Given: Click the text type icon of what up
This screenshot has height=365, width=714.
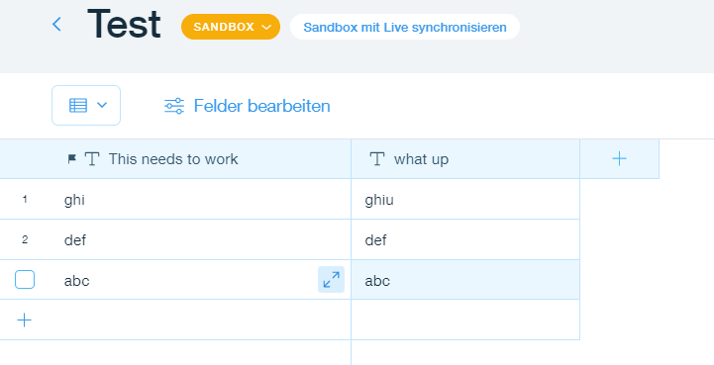Looking at the screenshot, I should (376, 159).
